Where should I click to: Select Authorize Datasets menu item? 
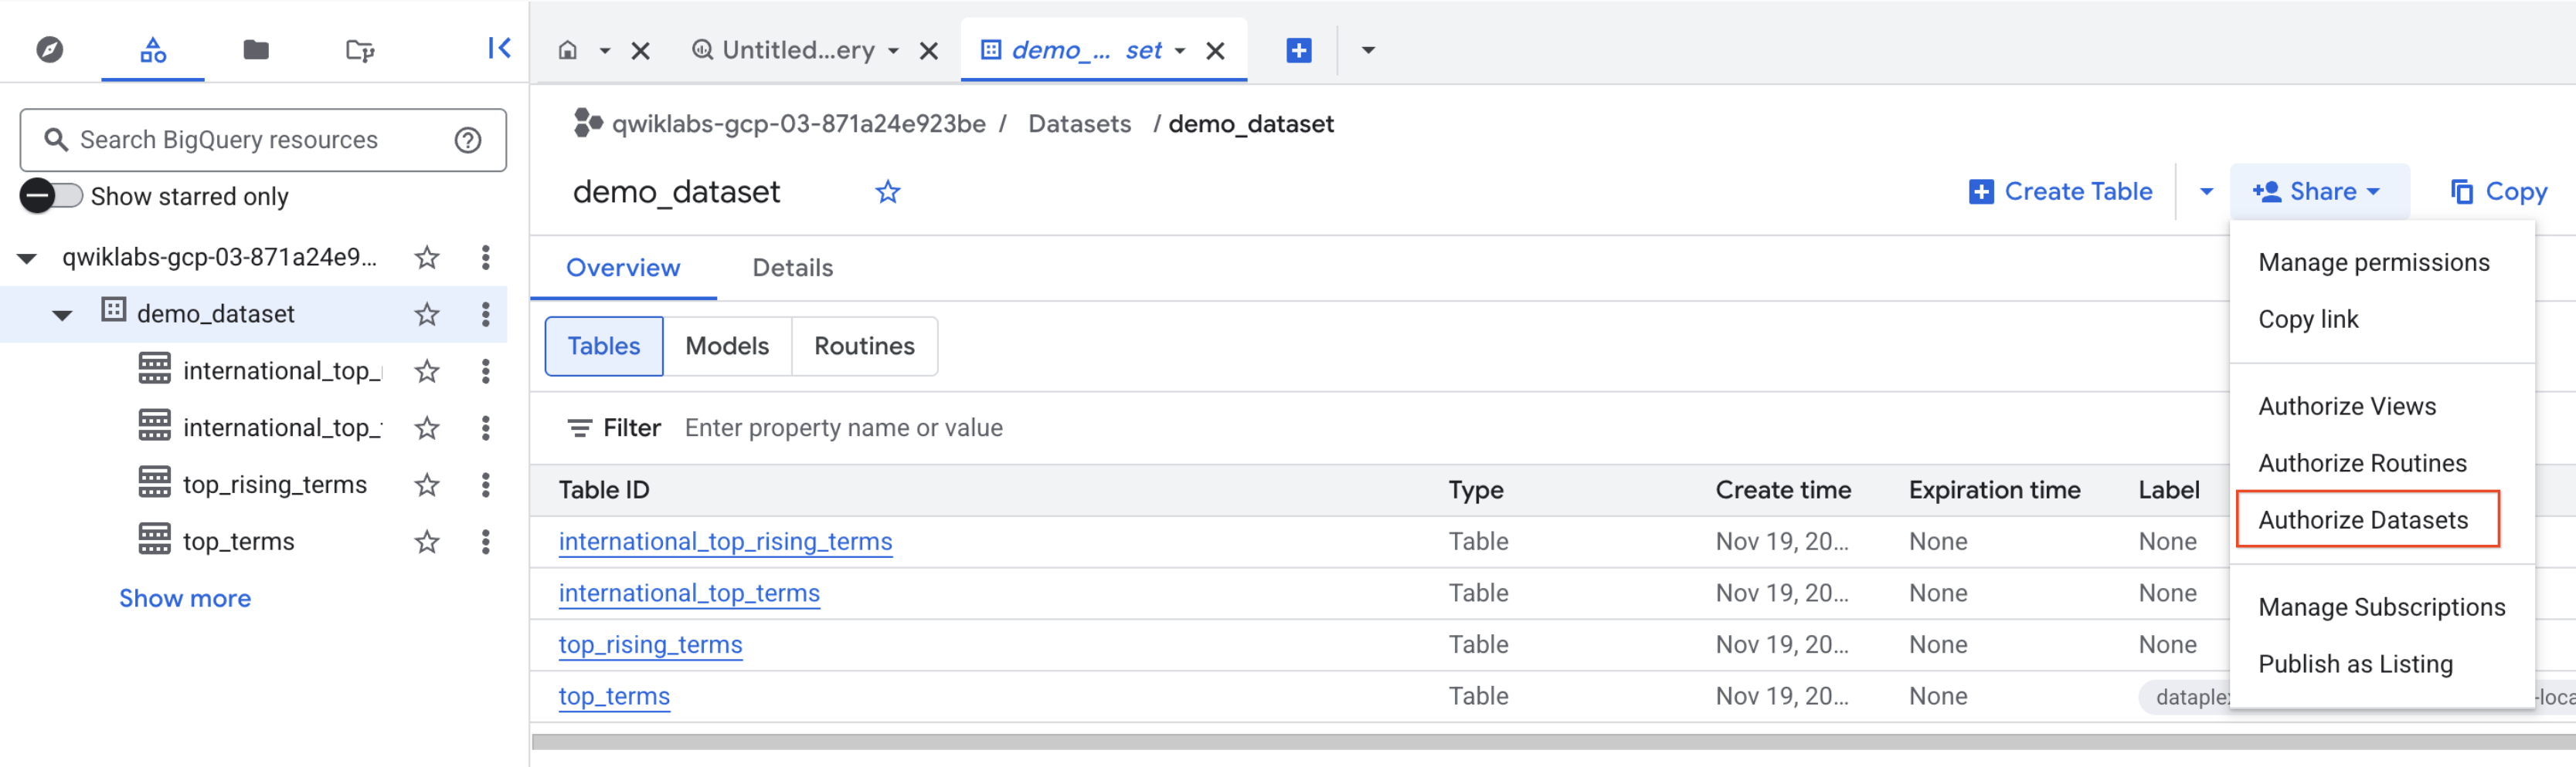(x=2367, y=519)
